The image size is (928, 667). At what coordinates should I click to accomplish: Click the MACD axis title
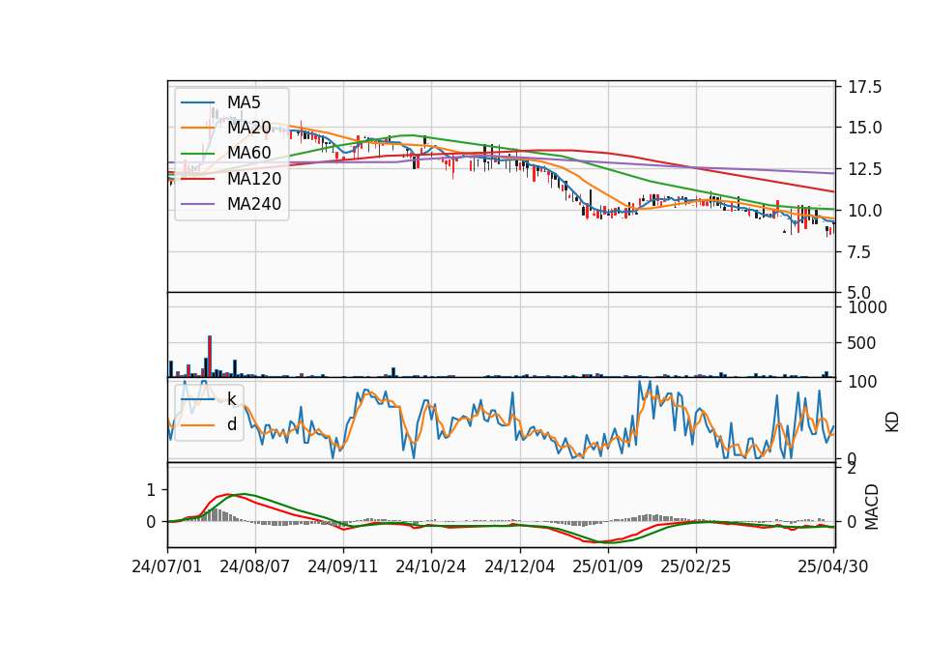coord(871,507)
